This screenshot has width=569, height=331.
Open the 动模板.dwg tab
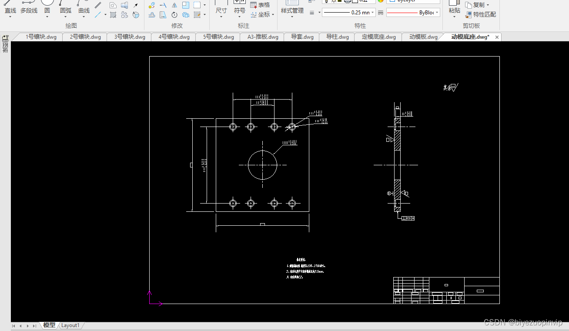(x=423, y=37)
